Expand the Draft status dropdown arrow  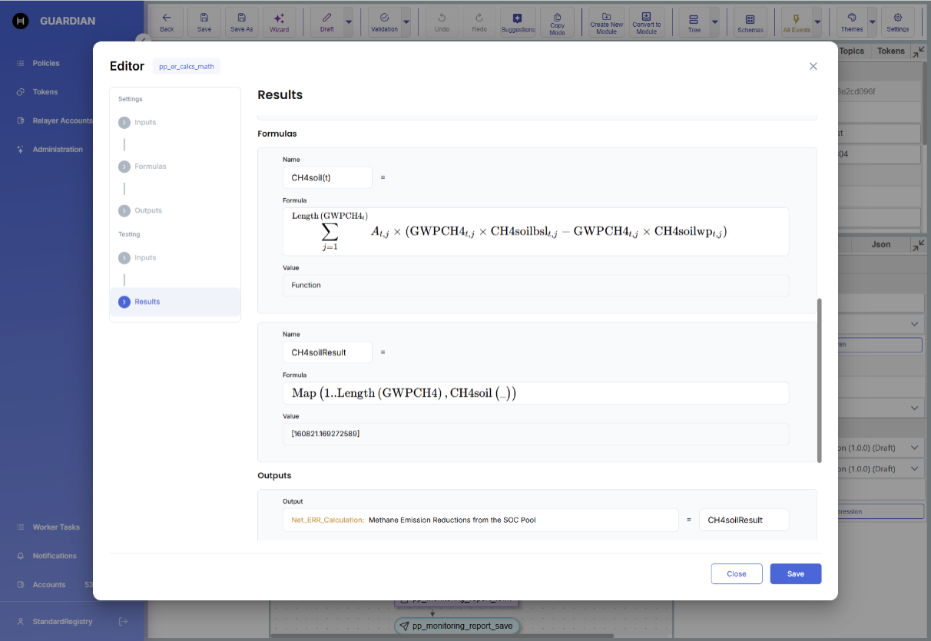(349, 22)
